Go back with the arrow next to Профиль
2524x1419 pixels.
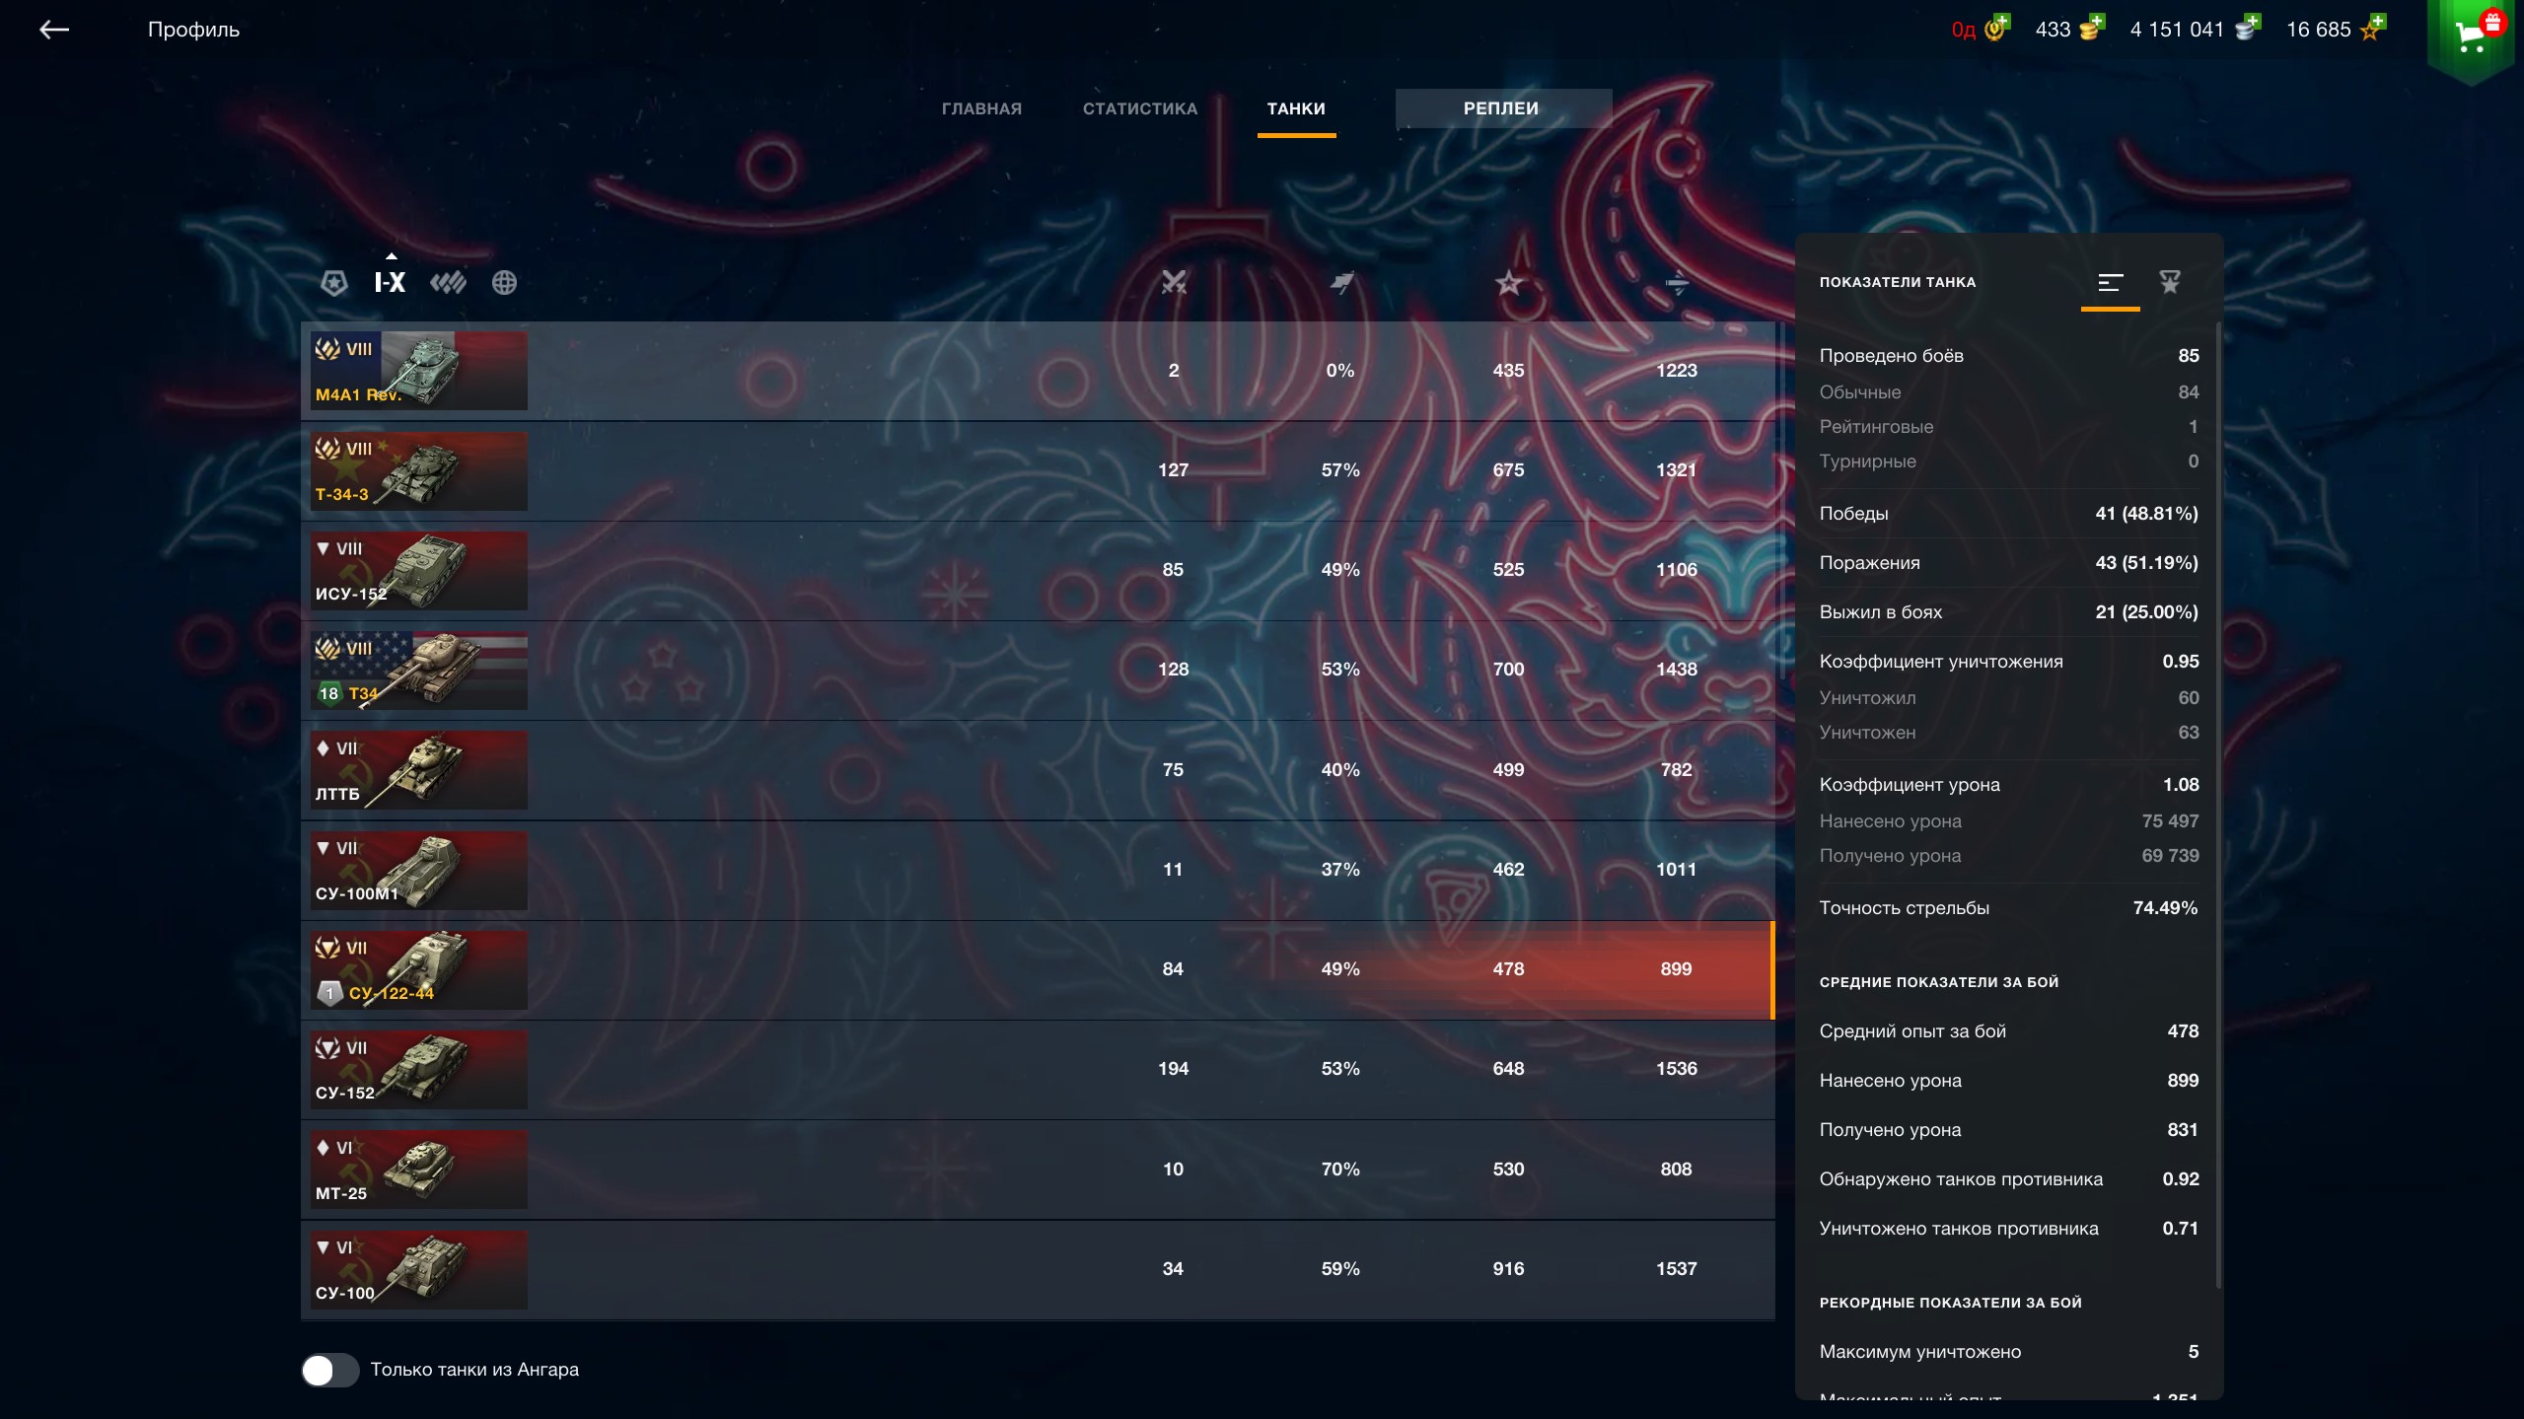[x=54, y=30]
